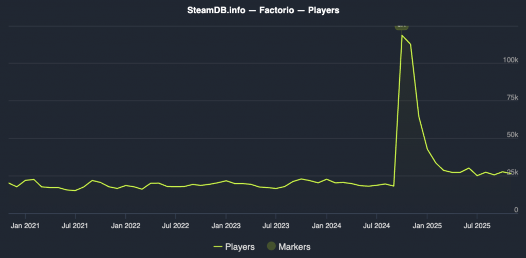Click the Jul 2025 x-axis label
Screen dimensions: 526x258
476,225
